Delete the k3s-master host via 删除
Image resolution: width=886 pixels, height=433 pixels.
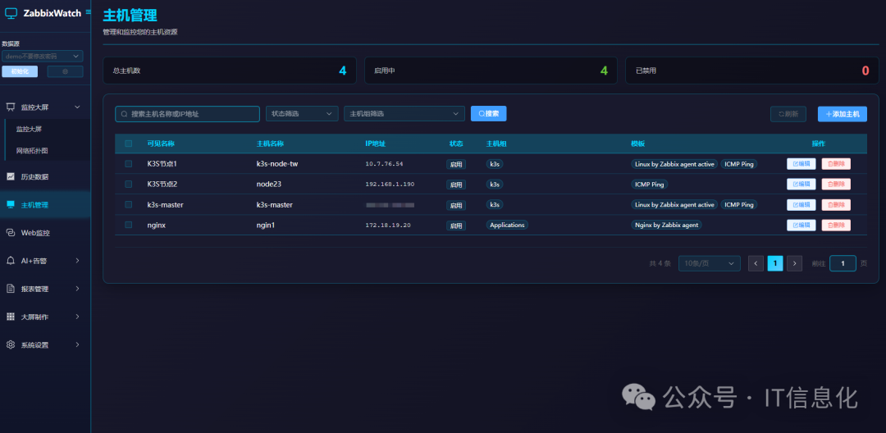point(835,204)
